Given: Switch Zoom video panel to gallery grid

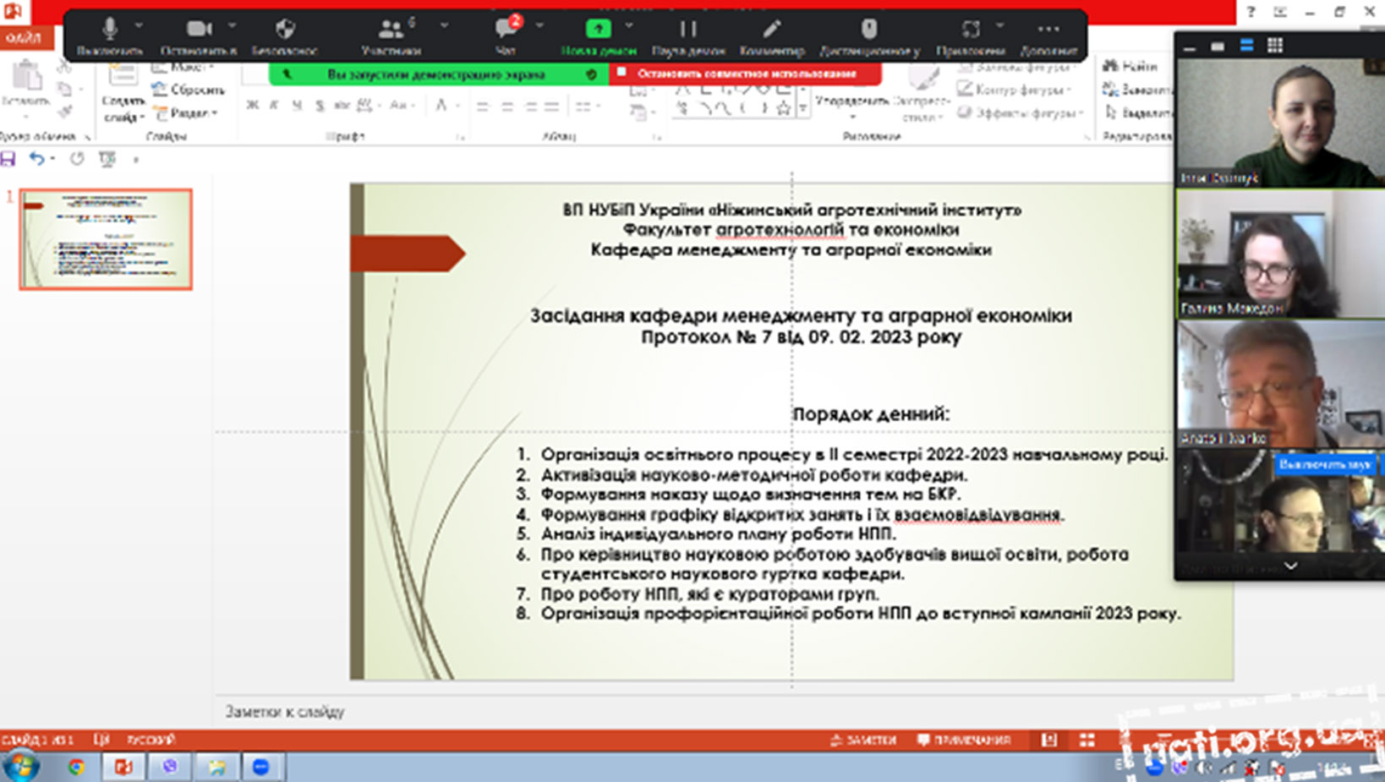Looking at the screenshot, I should [1274, 46].
